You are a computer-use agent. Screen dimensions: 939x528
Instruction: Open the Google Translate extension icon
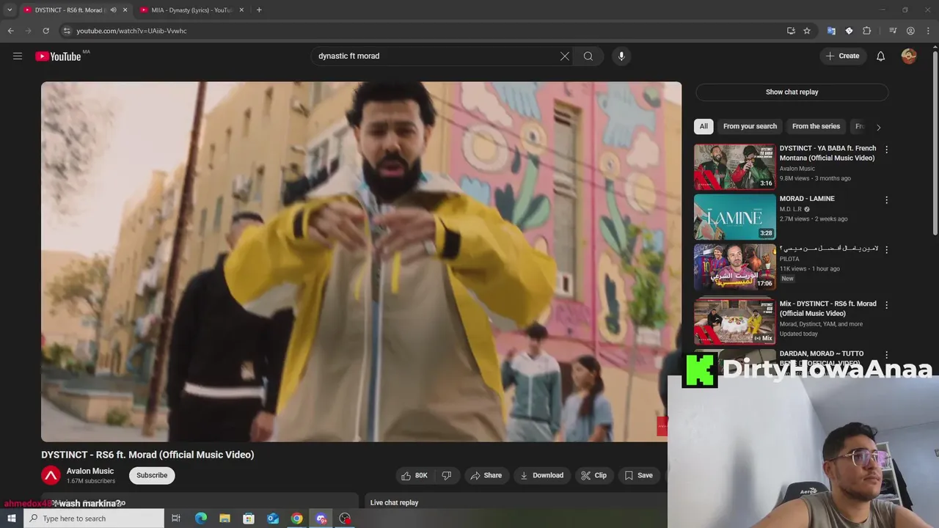click(x=831, y=31)
